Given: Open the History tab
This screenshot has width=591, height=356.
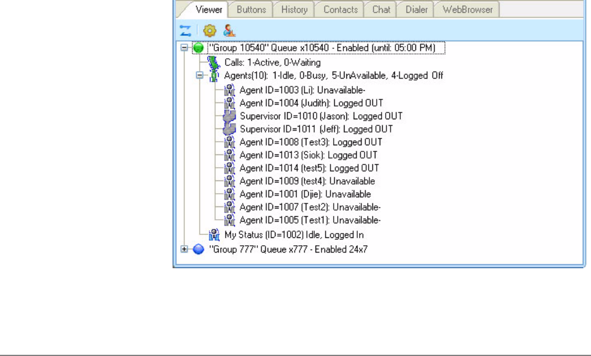Looking at the screenshot, I should (294, 10).
